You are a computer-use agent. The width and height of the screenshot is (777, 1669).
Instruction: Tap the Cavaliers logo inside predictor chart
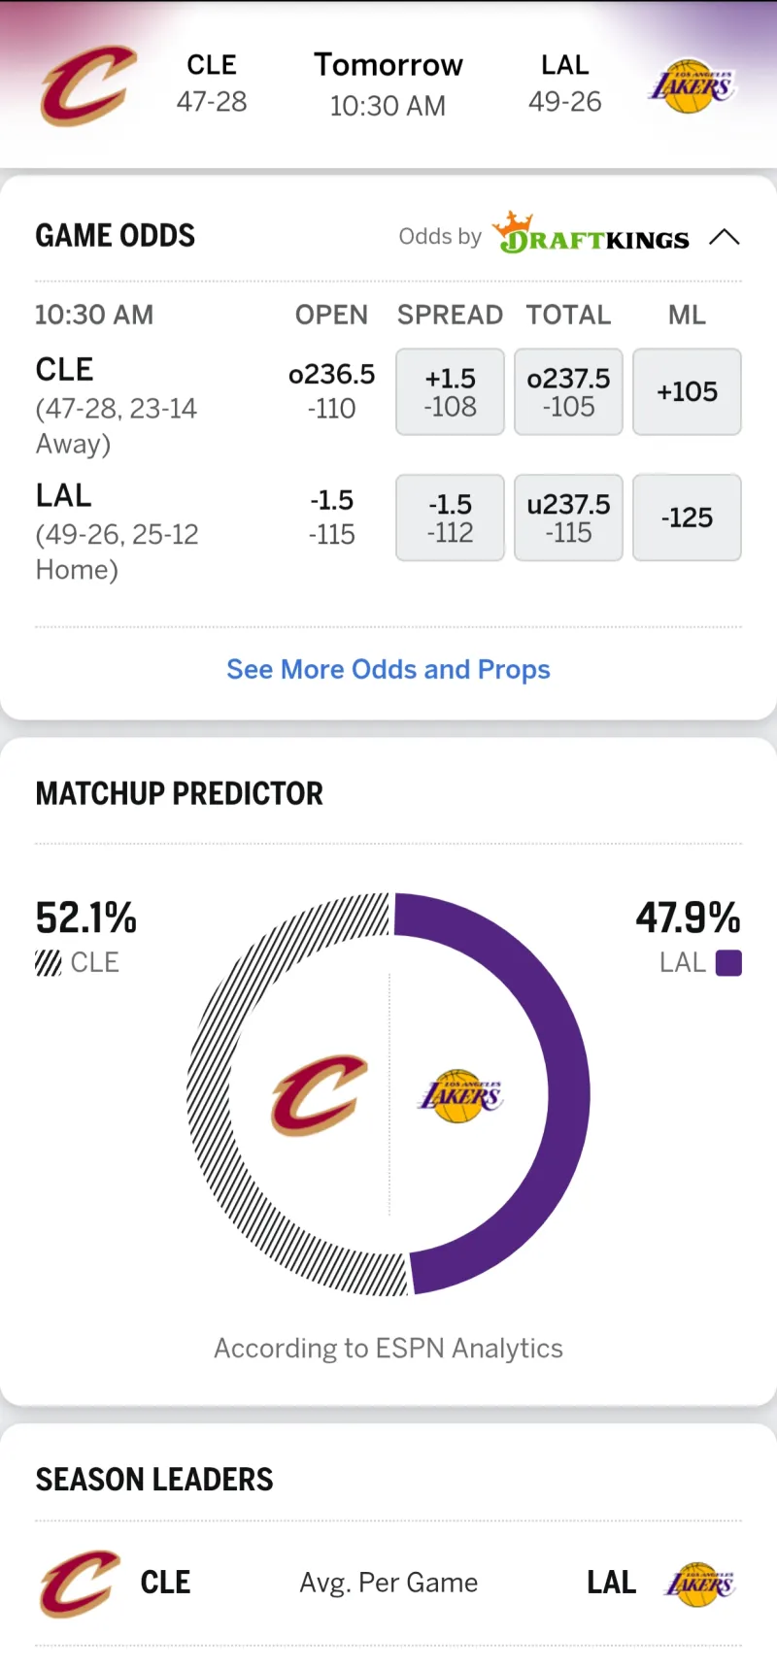pos(319,1095)
